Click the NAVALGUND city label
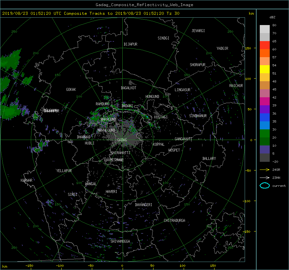This screenshot has height=270, width=289. 106,130
